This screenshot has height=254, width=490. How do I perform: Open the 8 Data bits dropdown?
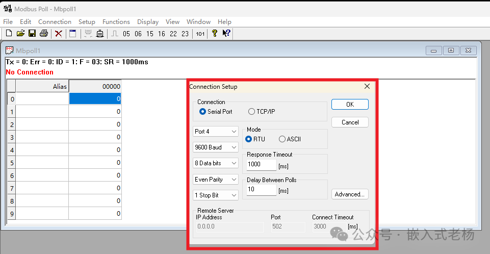pos(216,163)
